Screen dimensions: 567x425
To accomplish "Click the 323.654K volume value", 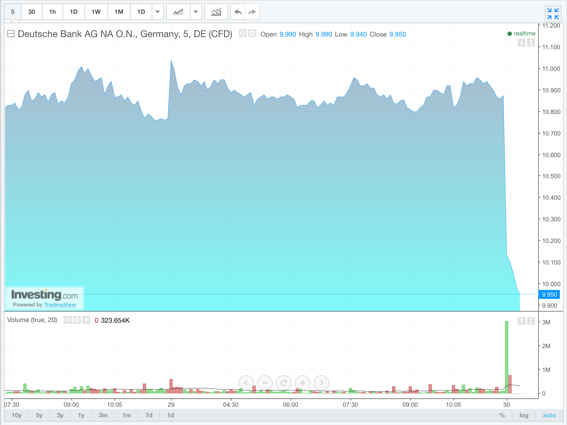I will pos(115,320).
